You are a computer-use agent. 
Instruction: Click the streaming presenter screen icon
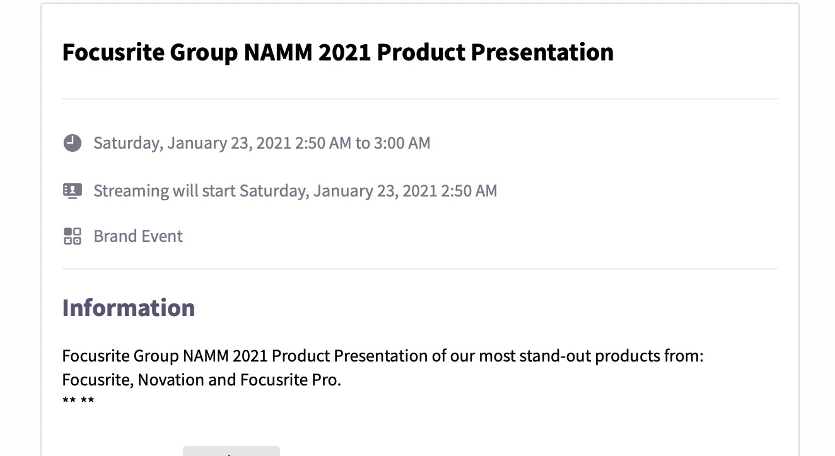click(73, 190)
